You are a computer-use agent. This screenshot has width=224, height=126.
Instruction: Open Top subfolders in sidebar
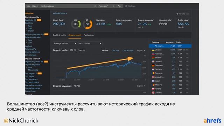coord(31,79)
